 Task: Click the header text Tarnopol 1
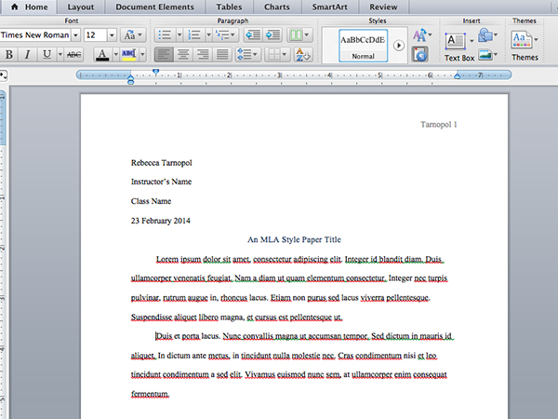[x=438, y=125]
